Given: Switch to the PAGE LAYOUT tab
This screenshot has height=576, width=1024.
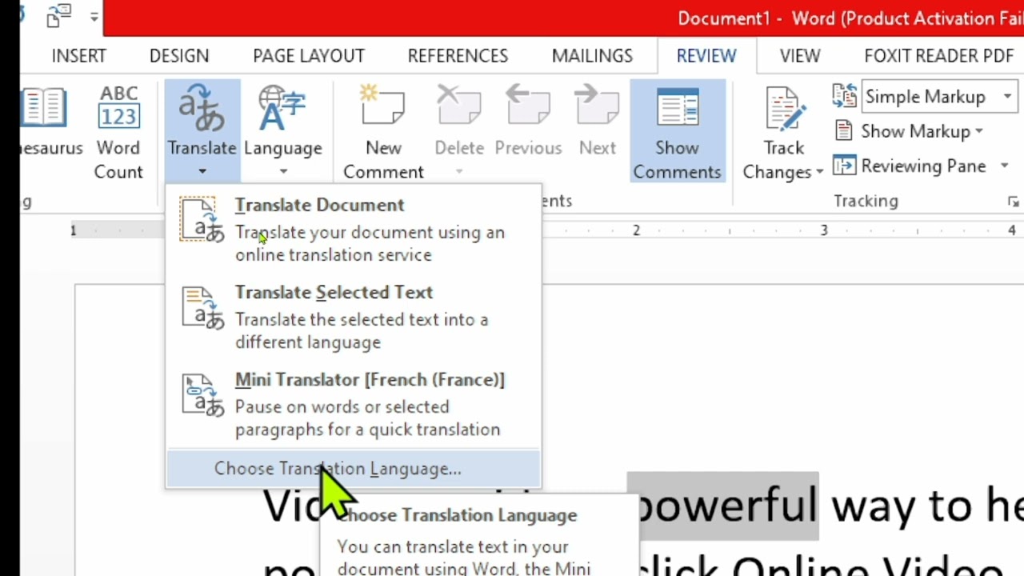Looking at the screenshot, I should [x=309, y=56].
